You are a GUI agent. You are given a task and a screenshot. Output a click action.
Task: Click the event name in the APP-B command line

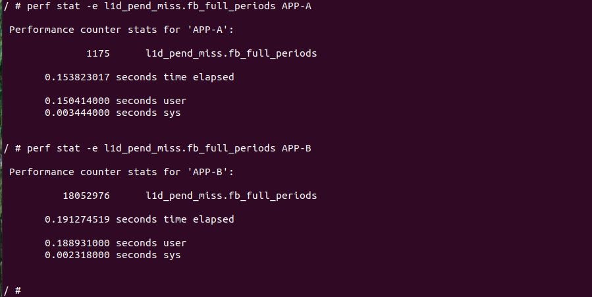tap(190, 148)
